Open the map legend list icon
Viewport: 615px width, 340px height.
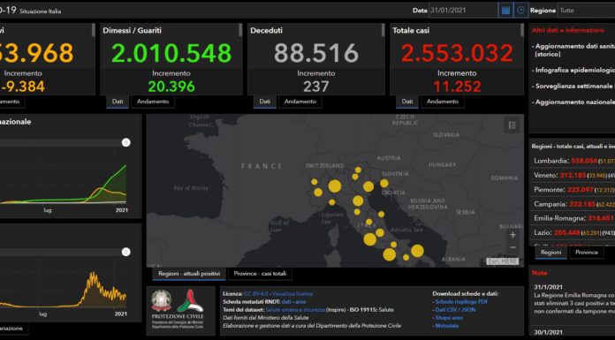512,125
